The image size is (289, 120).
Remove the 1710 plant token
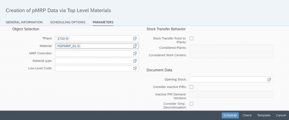67,39
